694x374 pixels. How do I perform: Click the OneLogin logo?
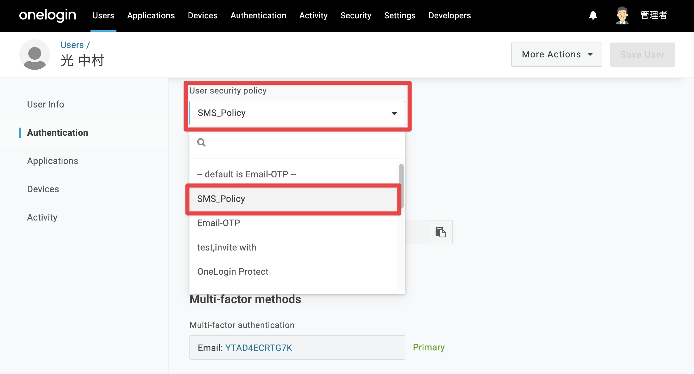pos(48,15)
